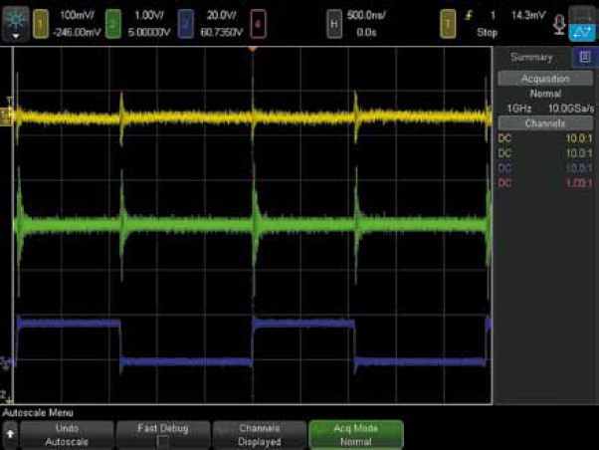Open the blue waveform analysis icon
This screenshot has height=450, width=599.
pyautogui.click(x=582, y=33)
